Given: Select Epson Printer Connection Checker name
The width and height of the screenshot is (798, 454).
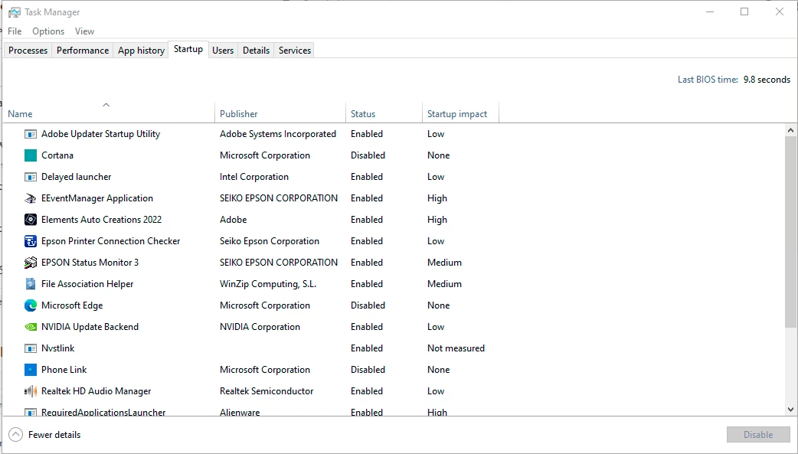Looking at the screenshot, I should pos(111,240).
